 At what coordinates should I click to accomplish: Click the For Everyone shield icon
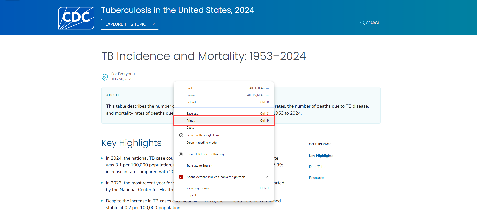click(105, 77)
